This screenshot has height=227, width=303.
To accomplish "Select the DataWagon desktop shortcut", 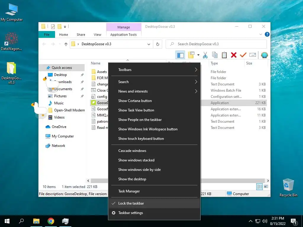I will (12, 41).
